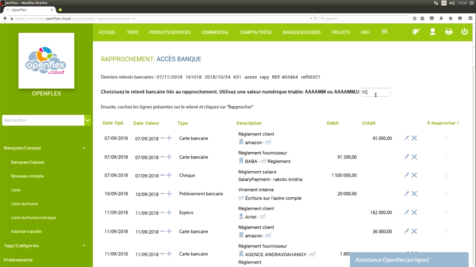Open the Airtel client link
The image size is (476, 267).
[x=251, y=217]
